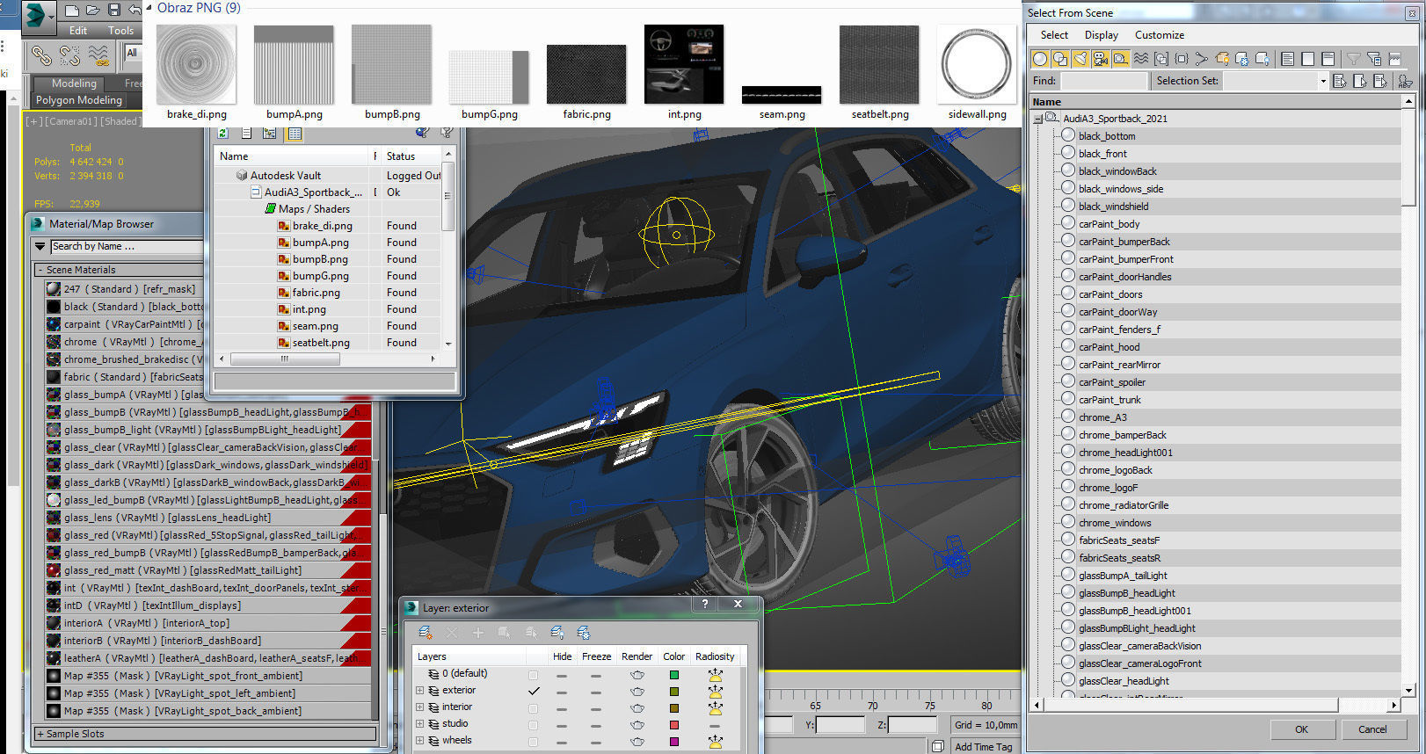Select the Select and Link chain tool
Screen dimensions: 1426x754
[x=41, y=56]
